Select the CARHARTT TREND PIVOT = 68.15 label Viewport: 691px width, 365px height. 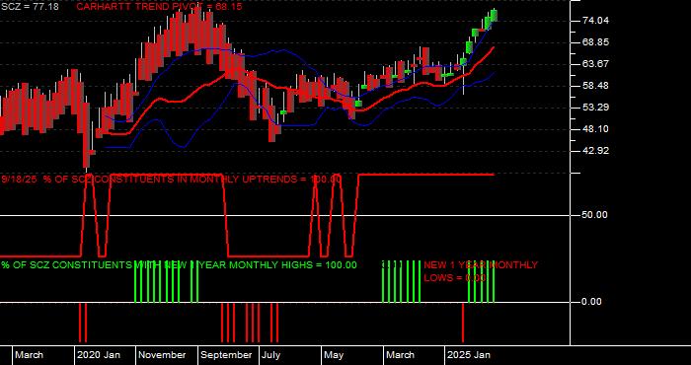(x=160, y=7)
